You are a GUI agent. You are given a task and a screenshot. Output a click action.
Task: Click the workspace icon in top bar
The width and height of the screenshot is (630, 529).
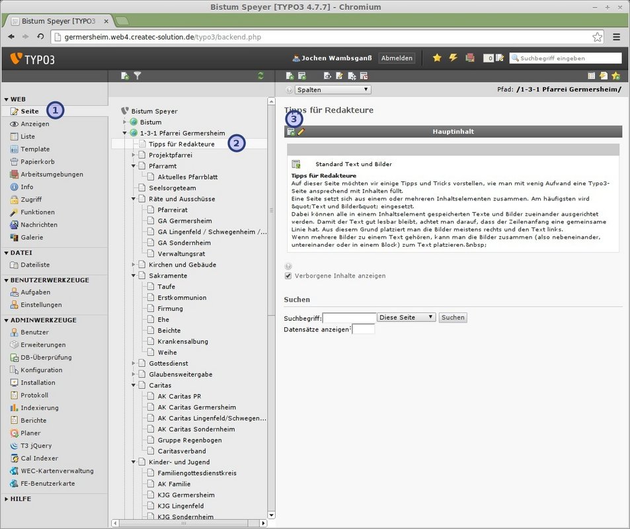pyautogui.click(x=470, y=58)
